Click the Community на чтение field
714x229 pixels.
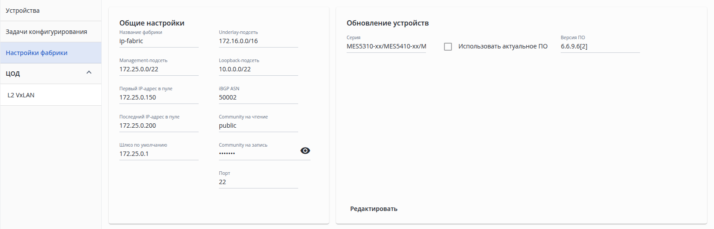pos(258,126)
